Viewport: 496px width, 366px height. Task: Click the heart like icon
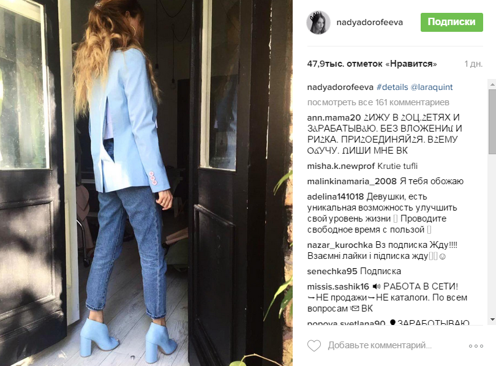tap(314, 345)
